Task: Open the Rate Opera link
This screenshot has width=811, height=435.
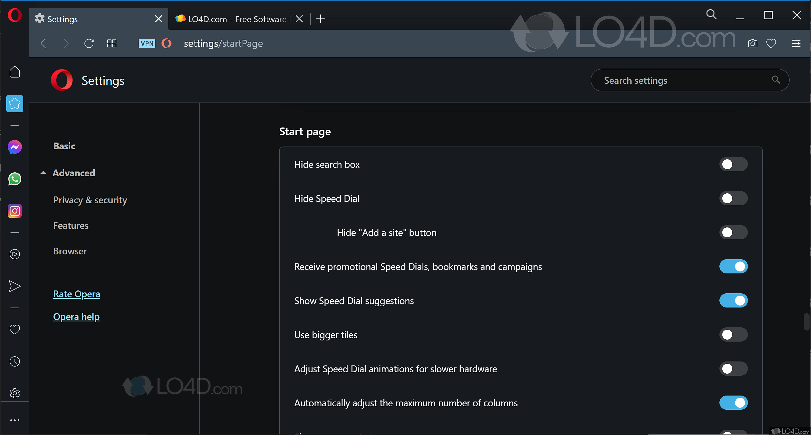Action: pyautogui.click(x=76, y=294)
